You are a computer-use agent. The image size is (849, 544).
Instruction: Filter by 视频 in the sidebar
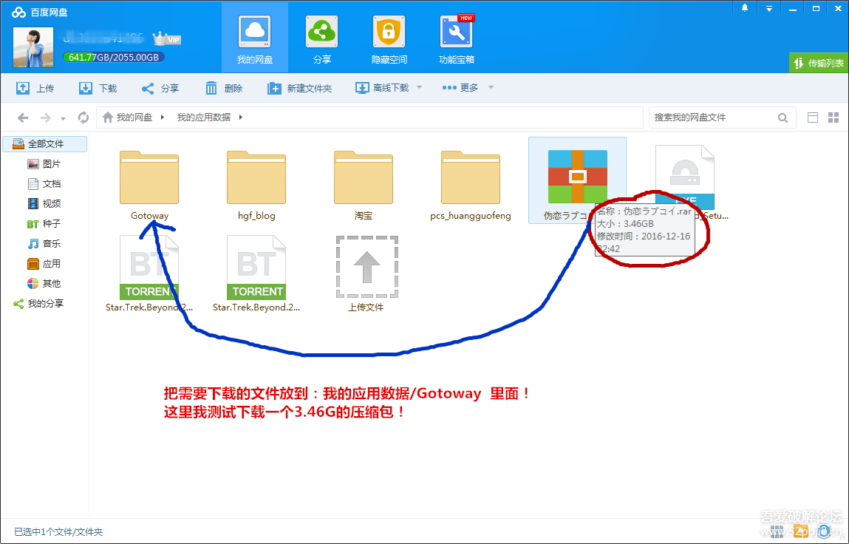44,203
